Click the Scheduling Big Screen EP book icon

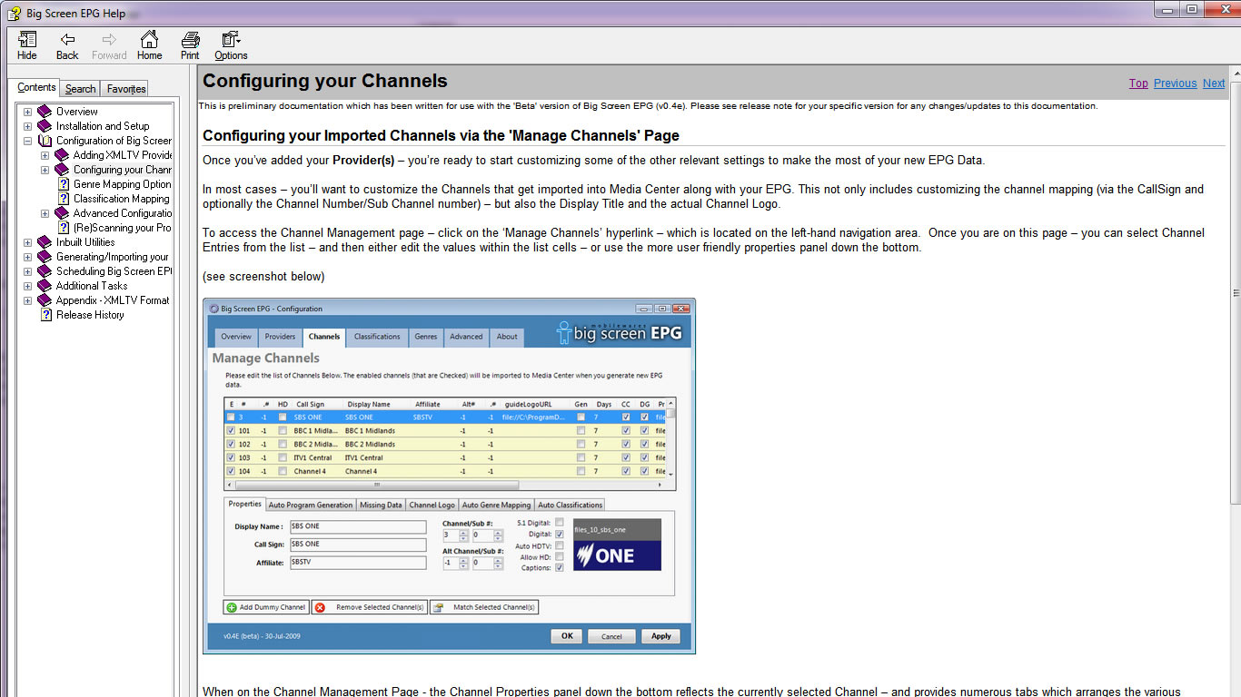(45, 271)
